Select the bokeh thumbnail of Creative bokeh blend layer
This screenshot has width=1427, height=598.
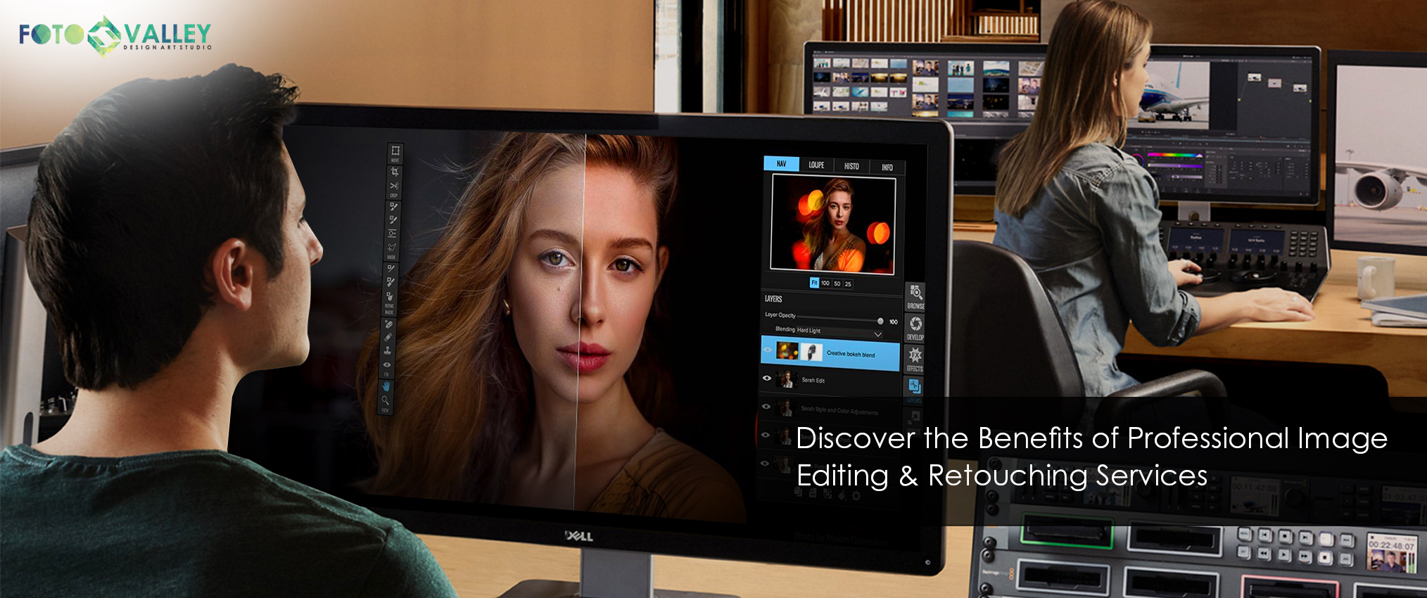[787, 350]
